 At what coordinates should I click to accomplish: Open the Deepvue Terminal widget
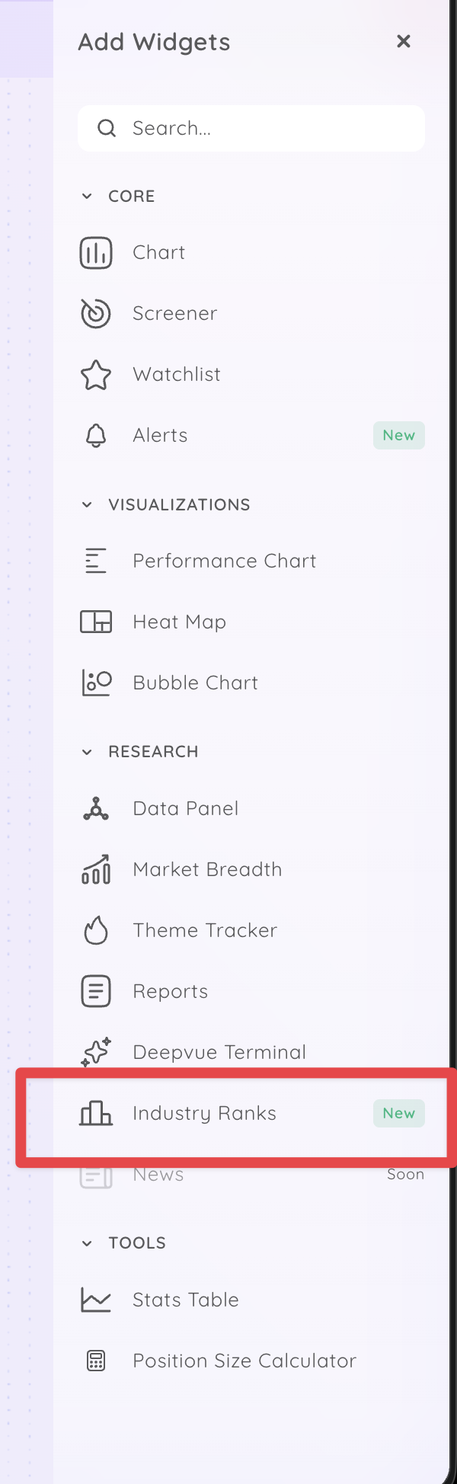coord(219,1053)
